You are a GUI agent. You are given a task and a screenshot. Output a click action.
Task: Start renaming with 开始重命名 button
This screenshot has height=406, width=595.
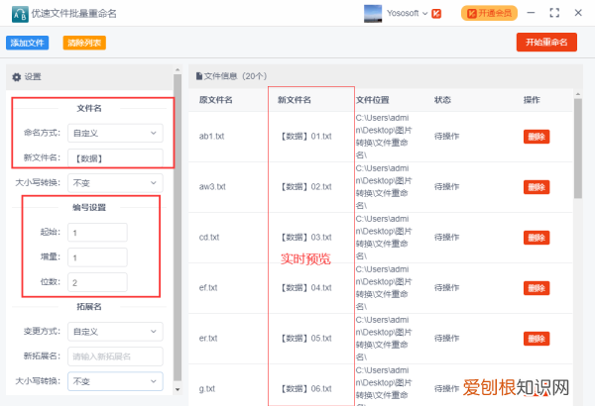click(x=546, y=42)
